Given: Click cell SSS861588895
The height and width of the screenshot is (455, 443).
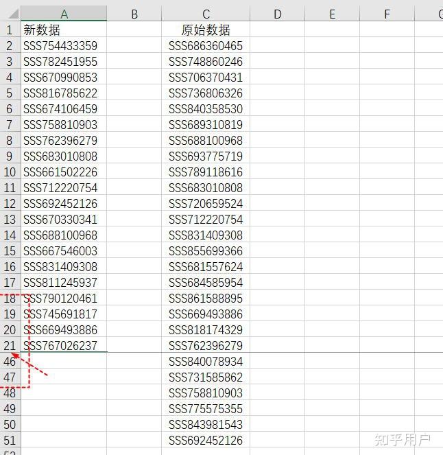Looking at the screenshot, I should pos(206,298).
